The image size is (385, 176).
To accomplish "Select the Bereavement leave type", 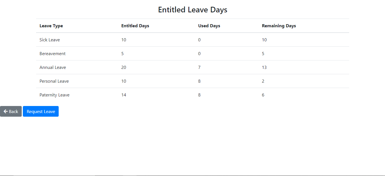I will [x=52, y=53].
